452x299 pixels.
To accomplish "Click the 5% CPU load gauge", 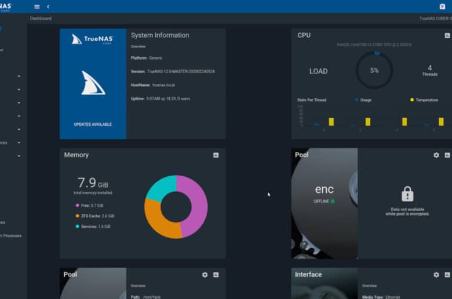I will [374, 70].
